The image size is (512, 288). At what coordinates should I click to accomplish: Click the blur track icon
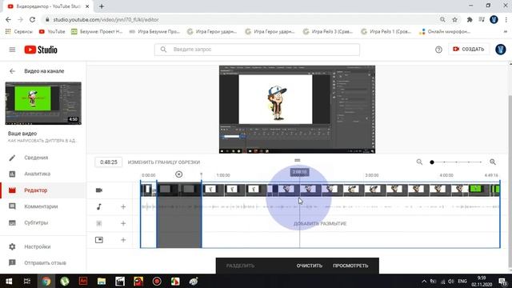pos(99,223)
